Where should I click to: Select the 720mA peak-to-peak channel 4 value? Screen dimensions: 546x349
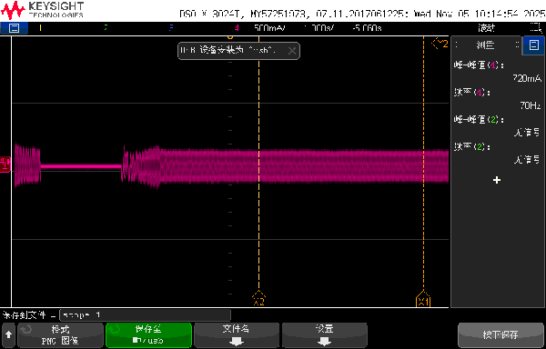pyautogui.click(x=527, y=78)
